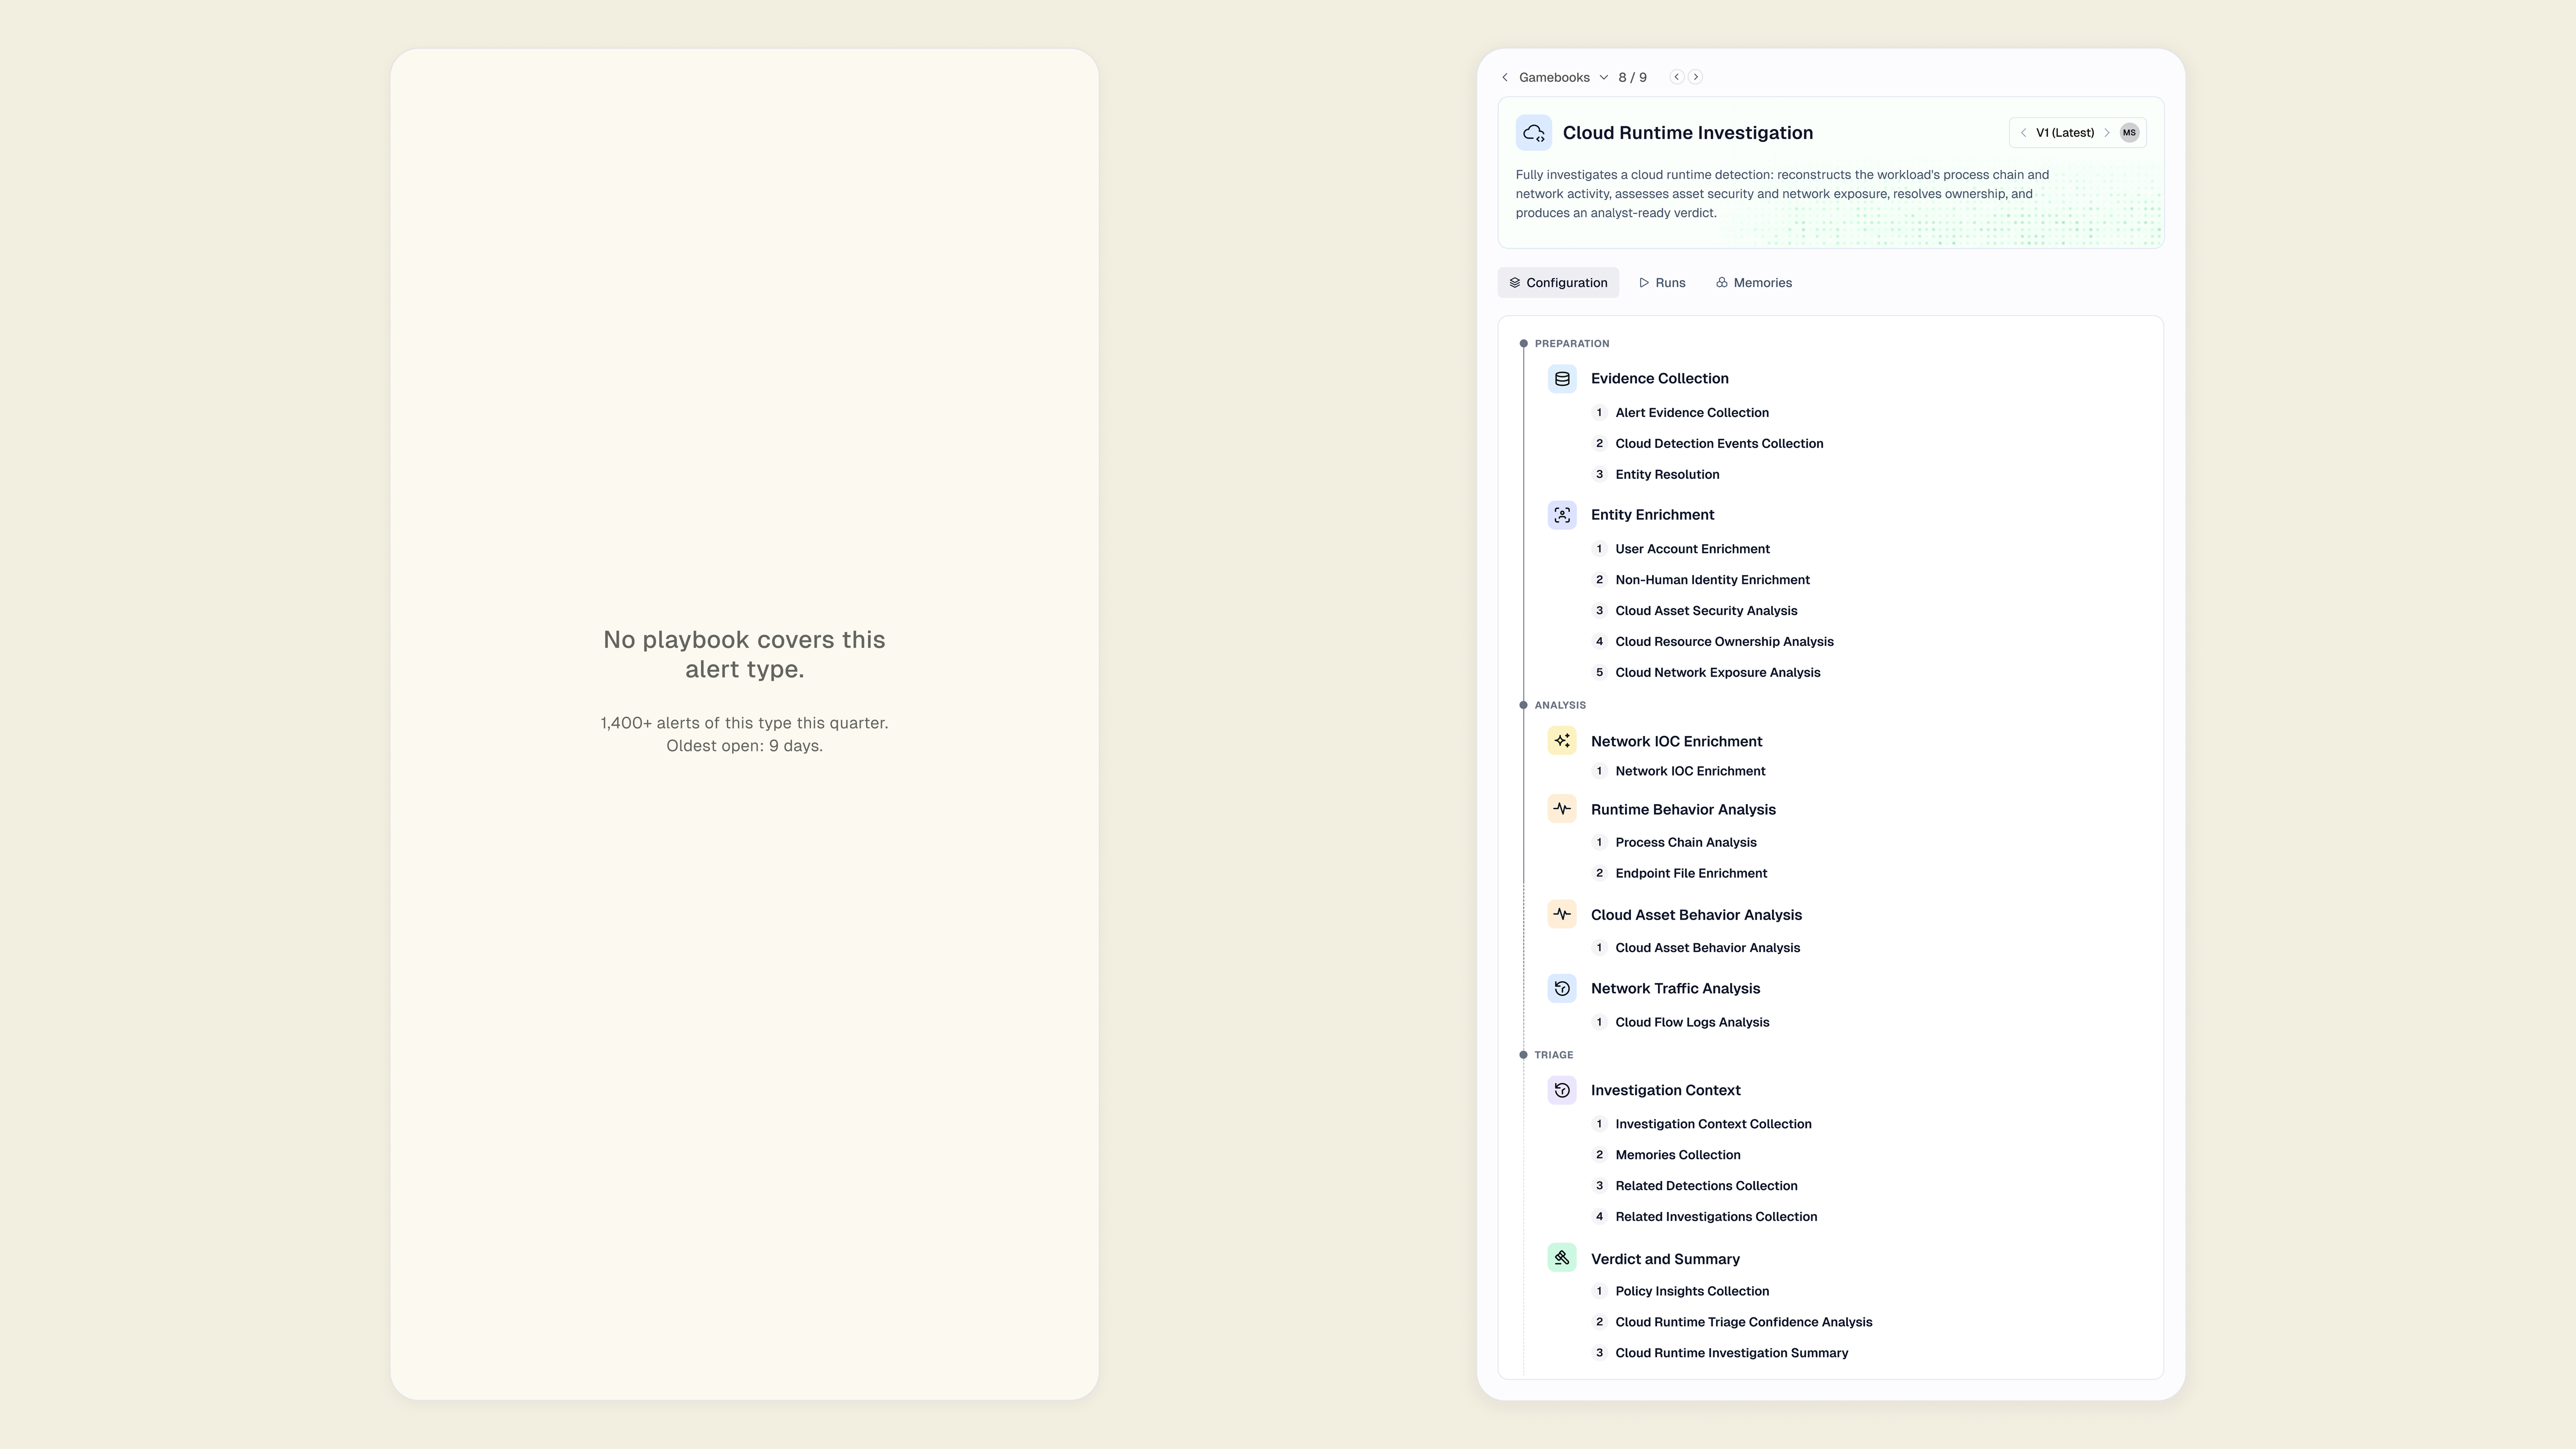Switch to the Configuration tab
Image resolution: width=2576 pixels, height=1449 pixels.
[x=1558, y=283]
